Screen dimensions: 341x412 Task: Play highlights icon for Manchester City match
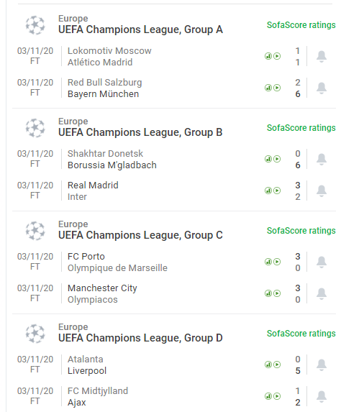pos(277,293)
